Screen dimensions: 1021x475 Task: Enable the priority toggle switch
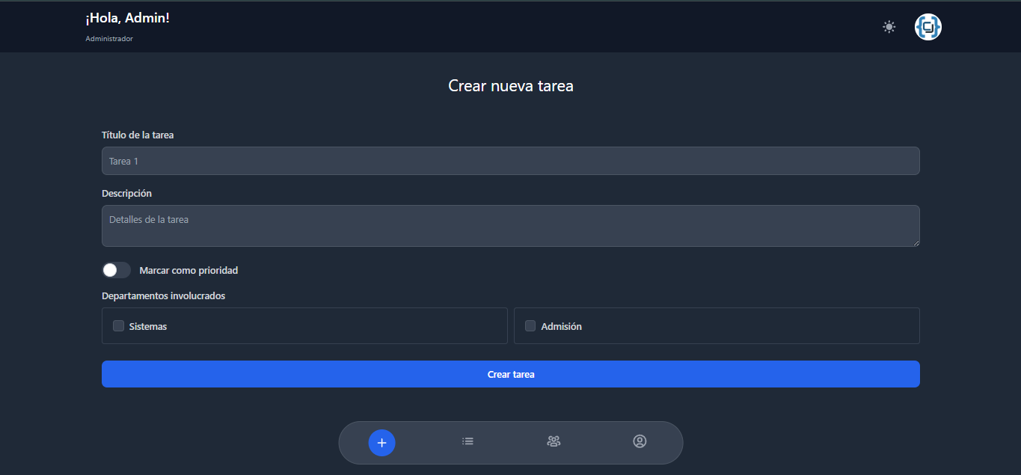point(116,270)
